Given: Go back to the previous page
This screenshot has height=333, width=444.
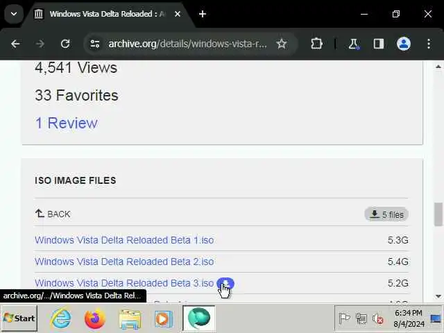Looking at the screenshot, I should (x=15, y=44).
